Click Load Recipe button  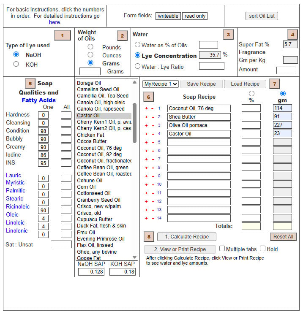click(x=245, y=84)
